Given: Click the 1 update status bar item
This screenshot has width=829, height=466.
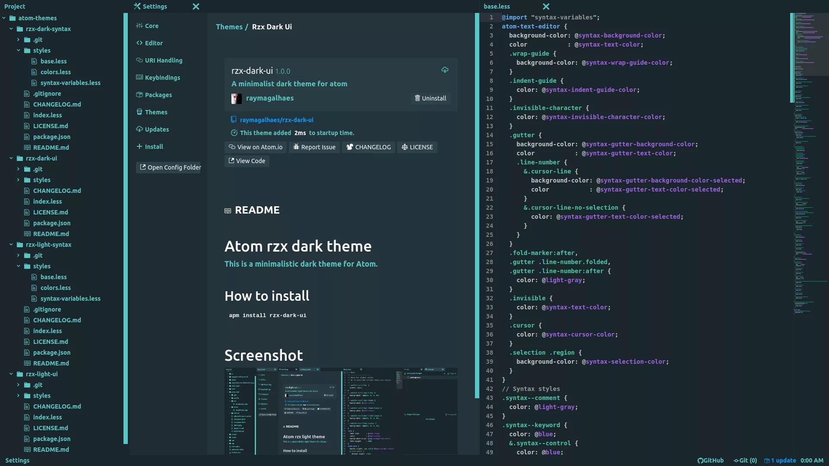Looking at the screenshot, I should point(780,460).
